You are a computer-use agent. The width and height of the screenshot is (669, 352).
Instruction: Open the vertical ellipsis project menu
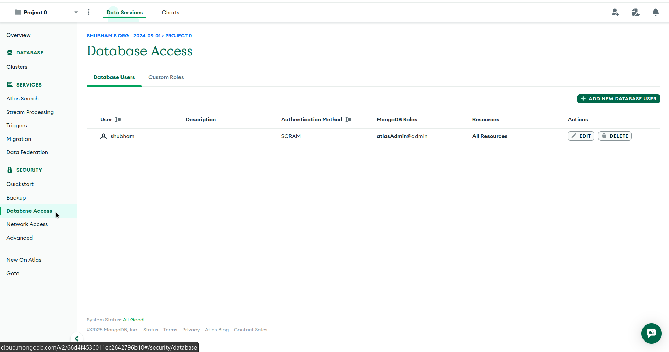tap(89, 12)
